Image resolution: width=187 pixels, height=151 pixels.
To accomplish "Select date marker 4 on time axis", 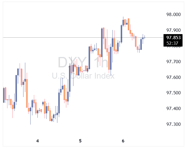I will click(x=37, y=141).
